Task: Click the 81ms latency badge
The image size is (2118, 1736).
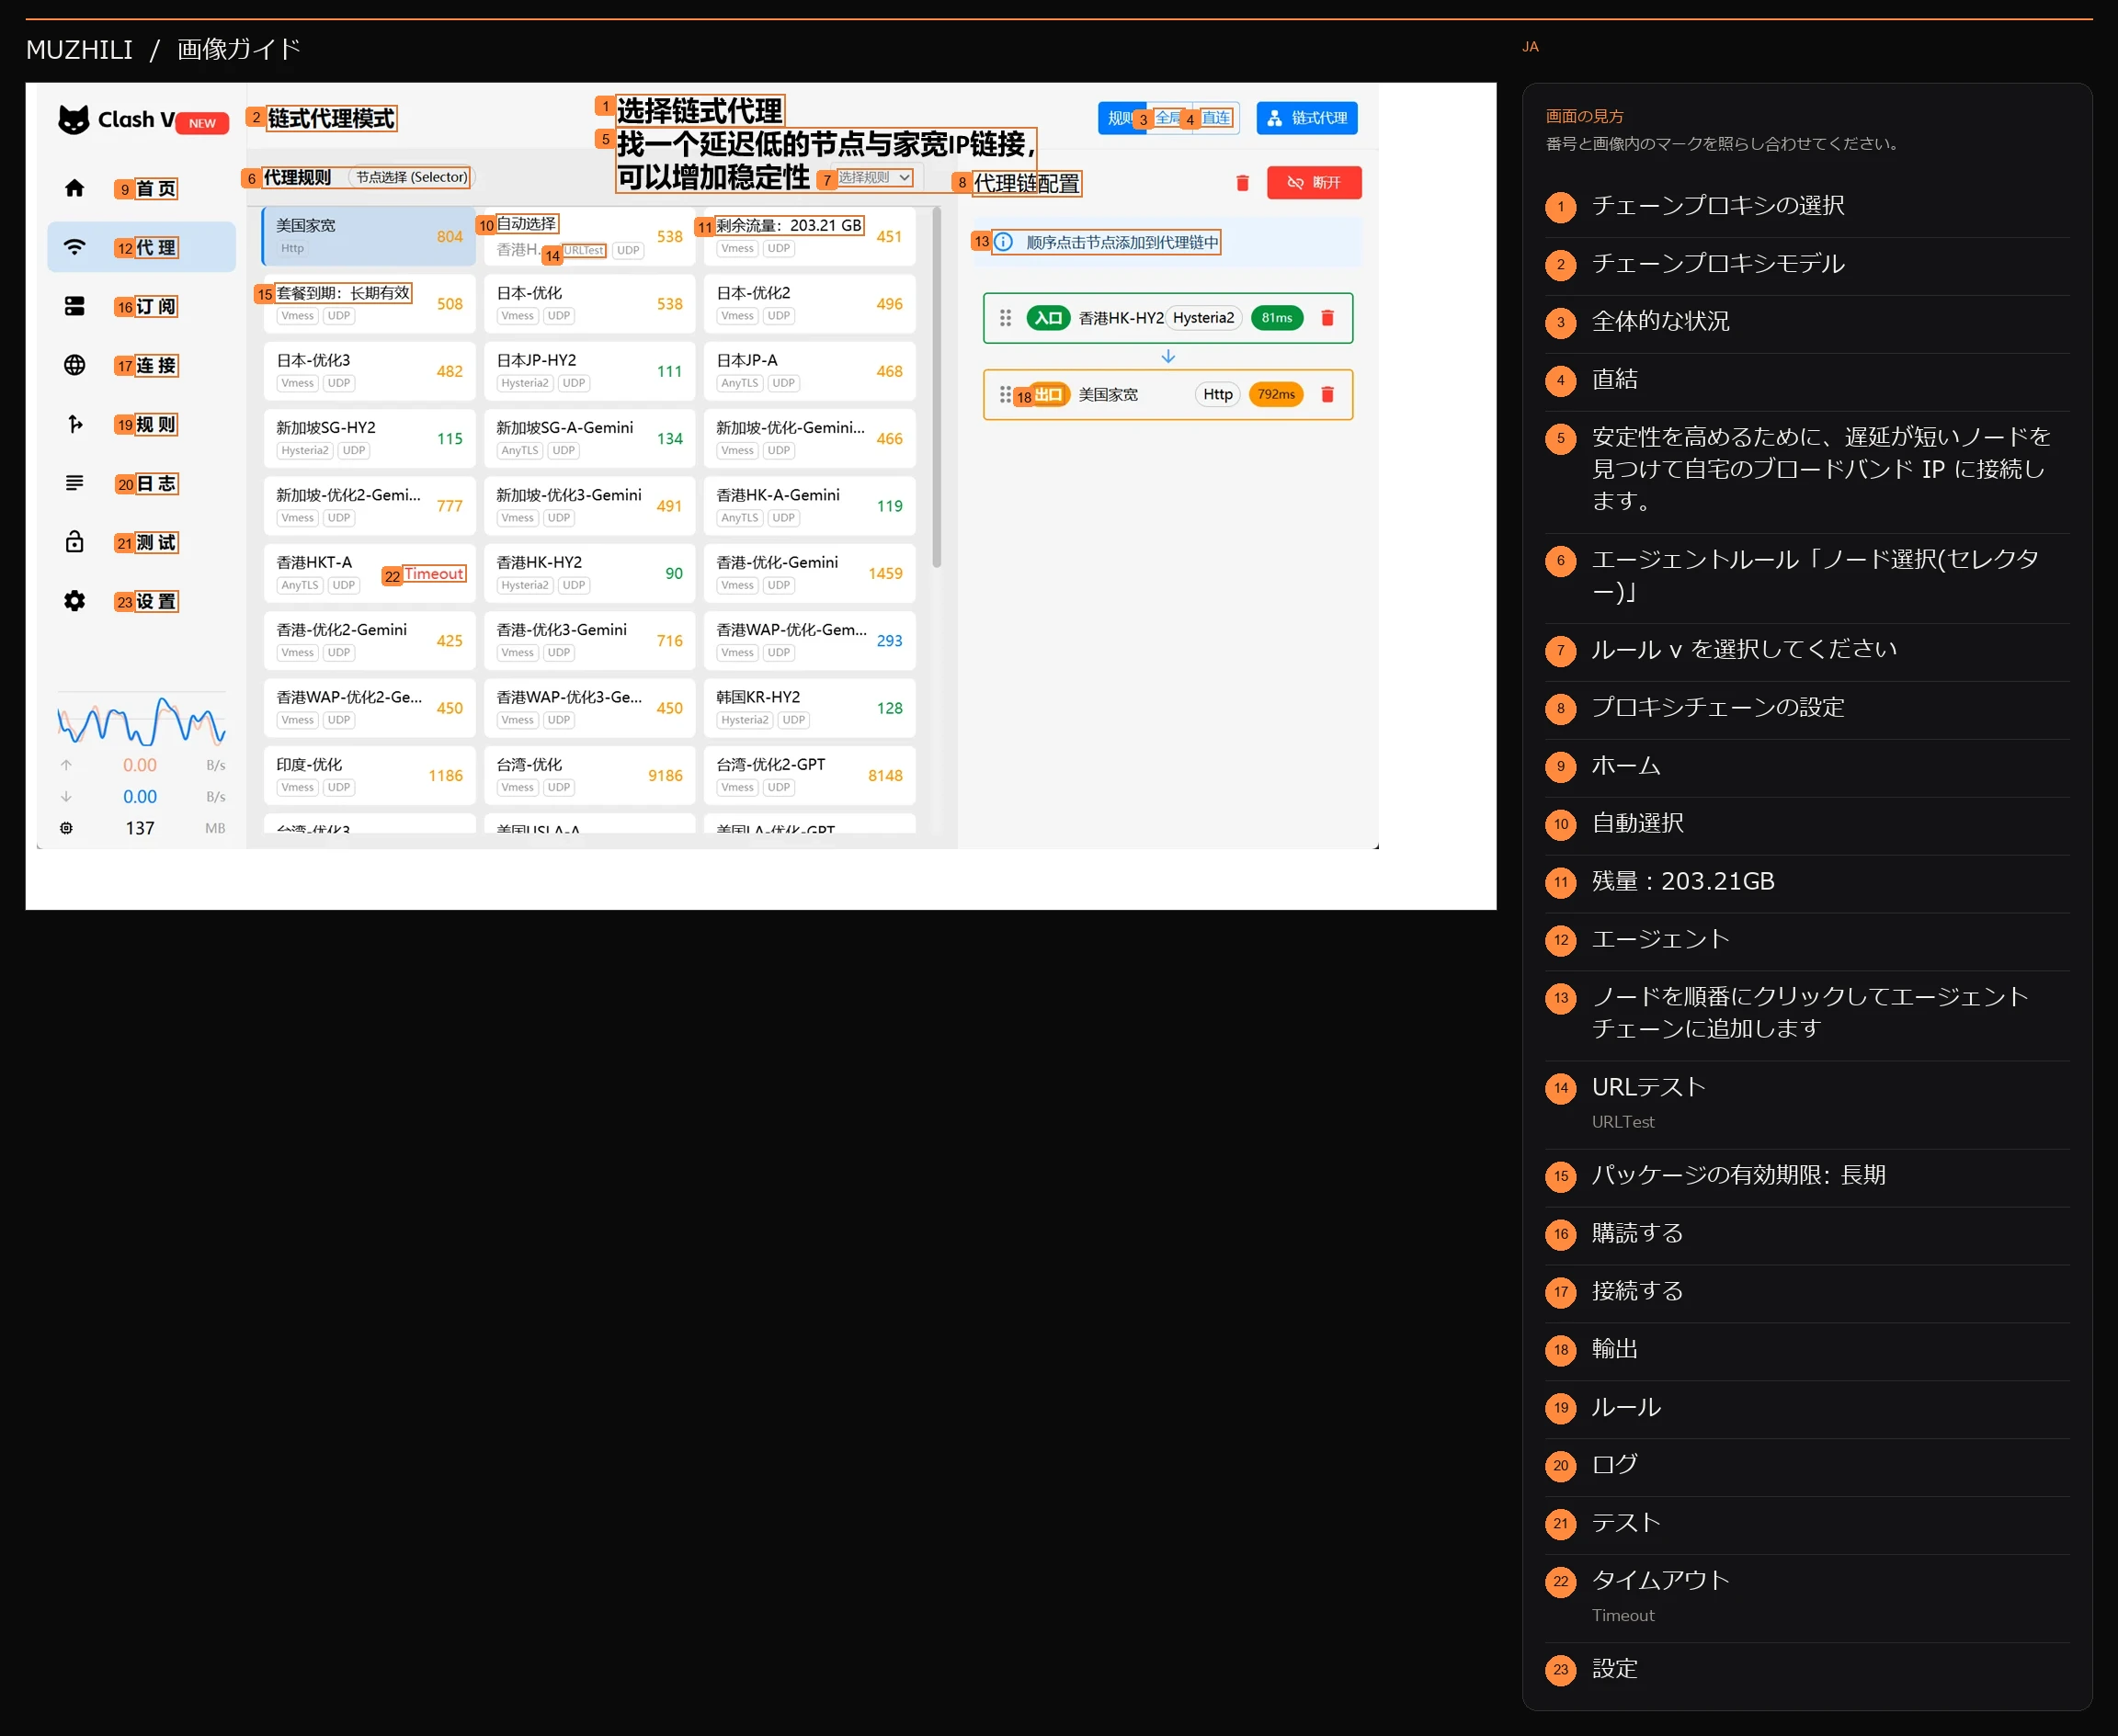Action: 1277,318
